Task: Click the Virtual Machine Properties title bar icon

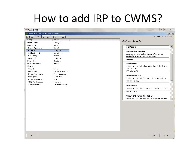Action: [x=26, y=34]
